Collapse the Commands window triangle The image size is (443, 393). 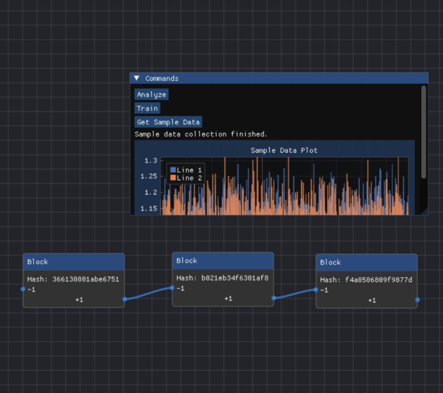[136, 78]
